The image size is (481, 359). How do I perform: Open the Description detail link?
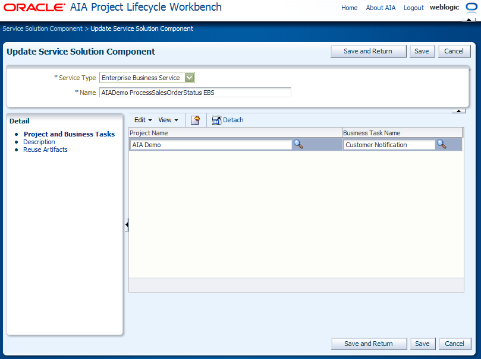click(39, 142)
